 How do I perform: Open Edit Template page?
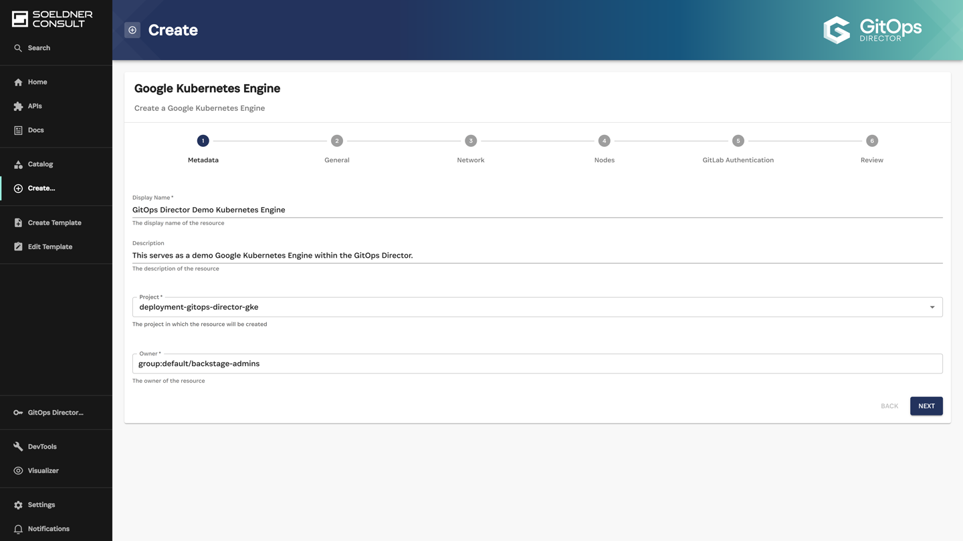tap(56, 247)
